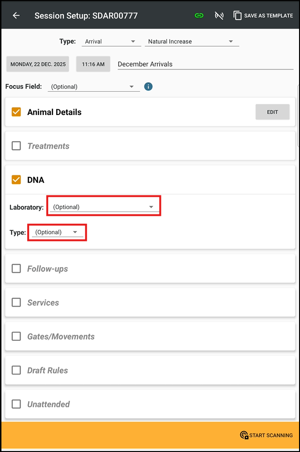Open the DNA Type dropdown

57,232
